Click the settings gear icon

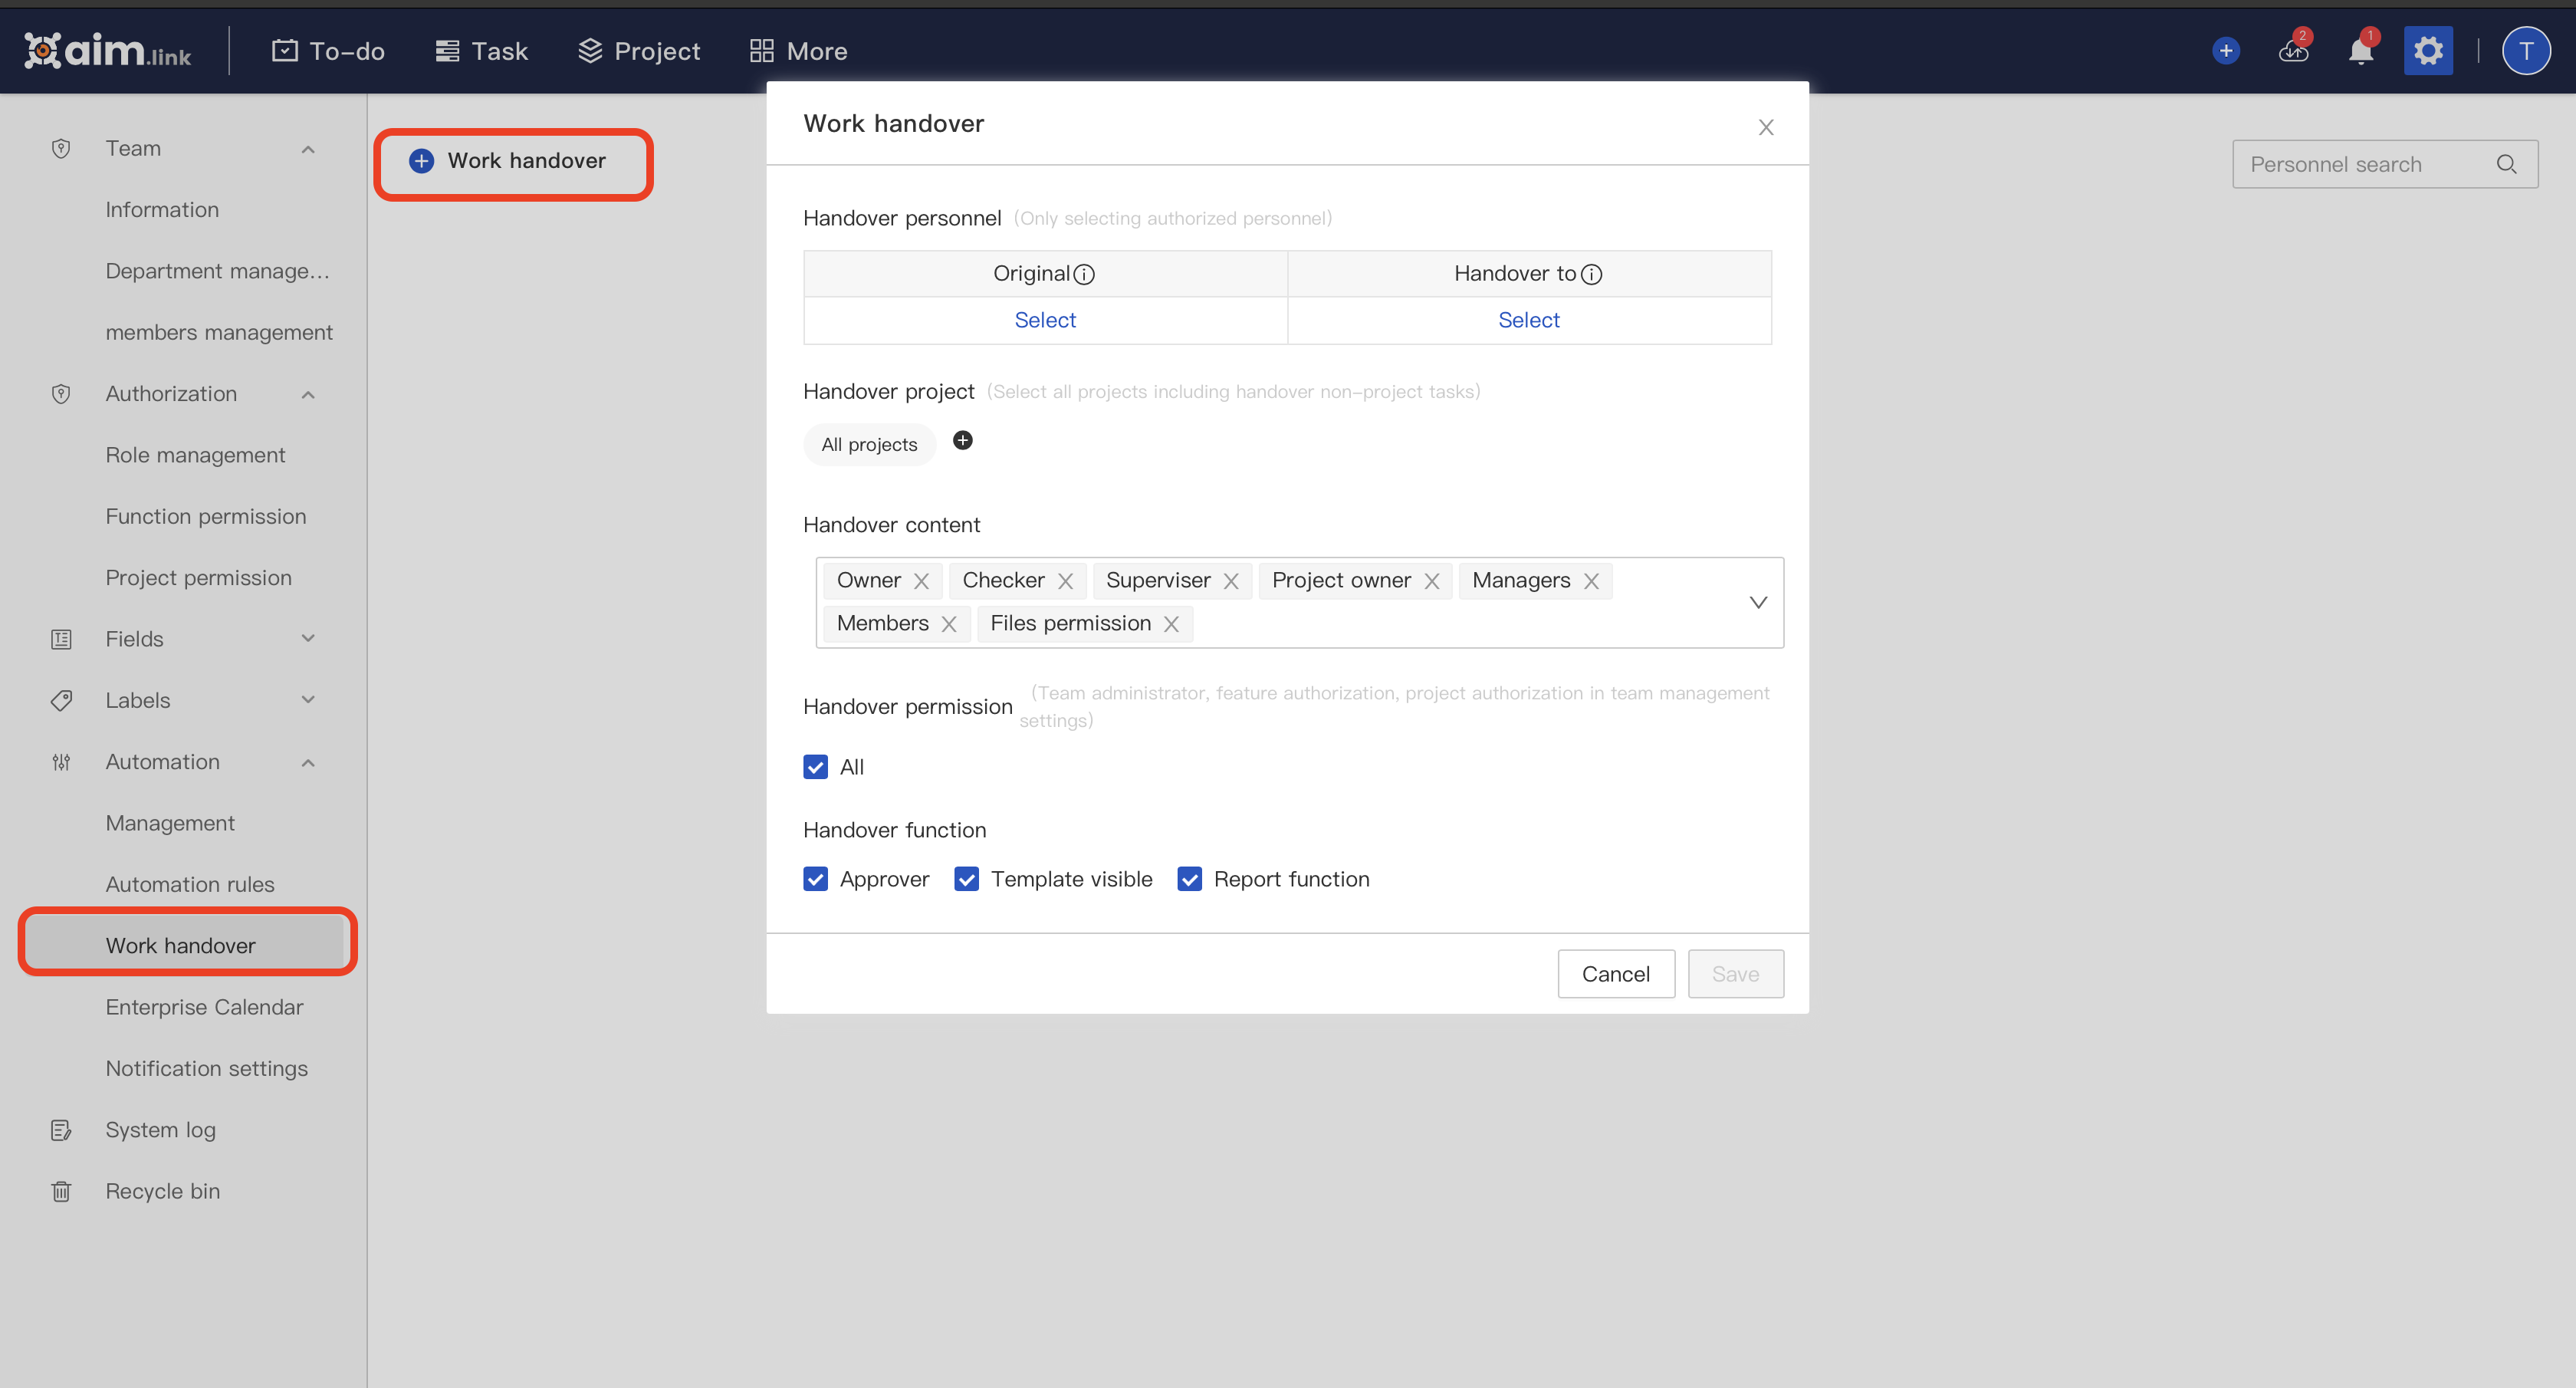2427,51
